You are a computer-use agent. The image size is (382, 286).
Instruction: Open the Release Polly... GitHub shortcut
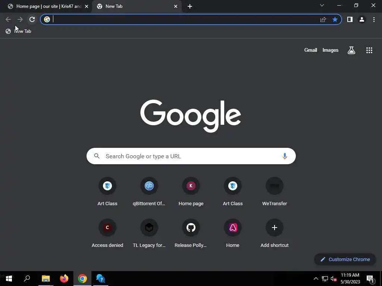tap(191, 233)
